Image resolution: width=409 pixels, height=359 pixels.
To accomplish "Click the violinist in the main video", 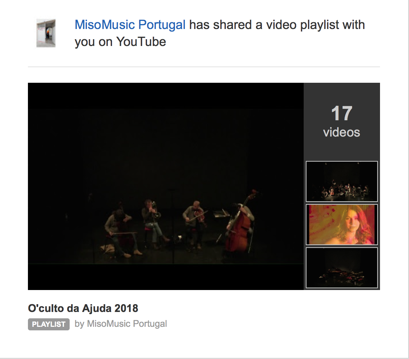I will tap(194, 223).
